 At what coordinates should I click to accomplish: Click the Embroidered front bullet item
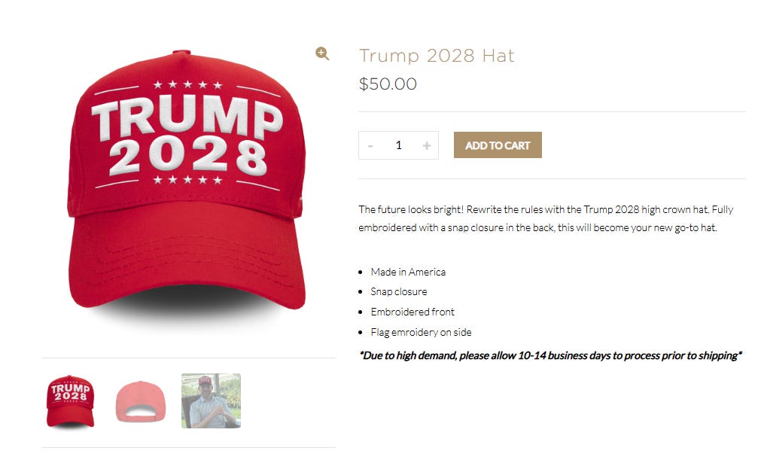tap(412, 312)
